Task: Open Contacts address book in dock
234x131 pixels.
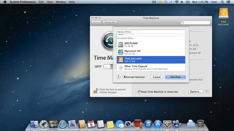Action: (x=82, y=124)
